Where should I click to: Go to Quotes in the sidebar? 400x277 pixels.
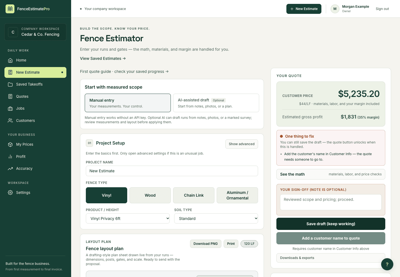click(x=35, y=96)
